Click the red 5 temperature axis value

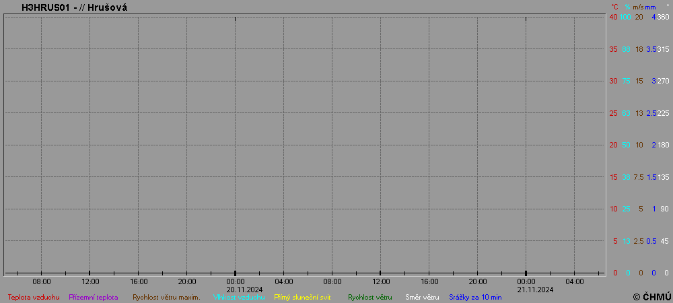pos(614,241)
